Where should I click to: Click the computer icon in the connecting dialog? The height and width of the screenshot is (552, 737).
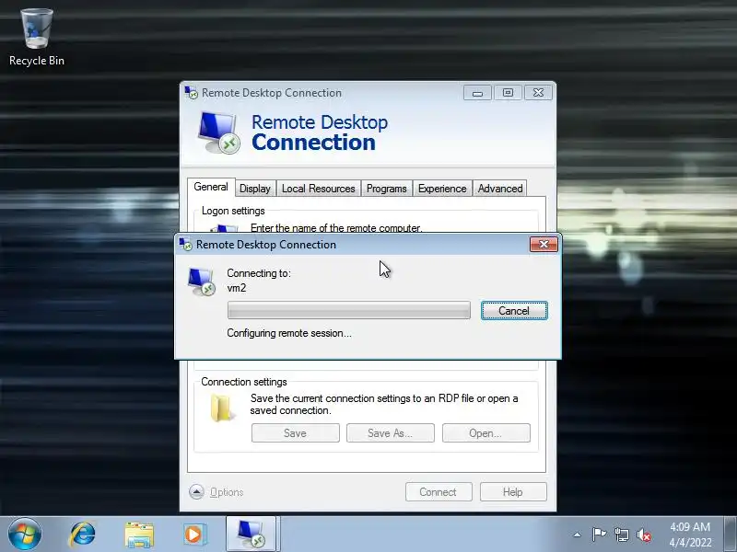point(201,282)
